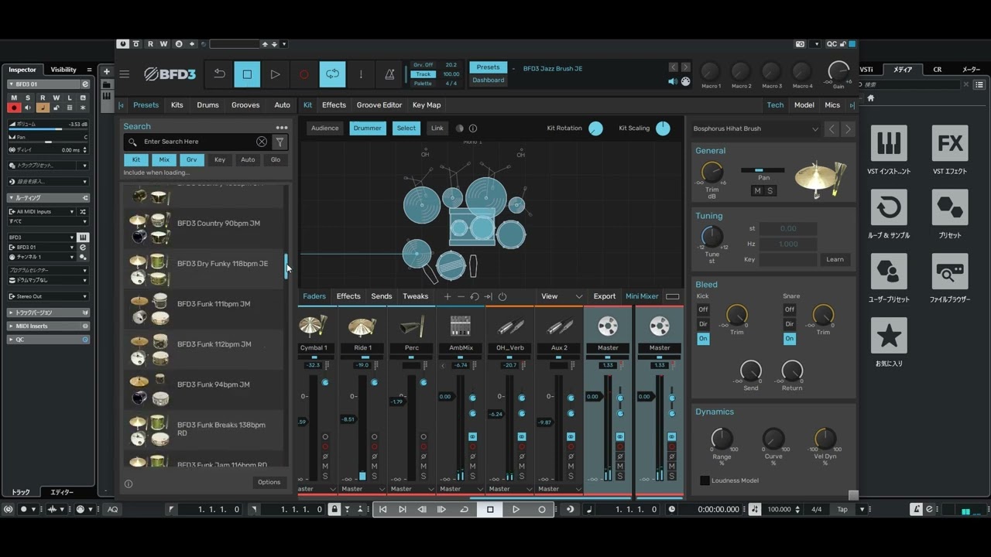The width and height of the screenshot is (991, 557).
Task: Click the Dashboard button
Action: 489,80
